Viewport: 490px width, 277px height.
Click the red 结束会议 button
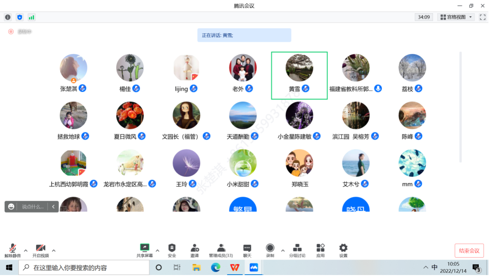(469, 251)
